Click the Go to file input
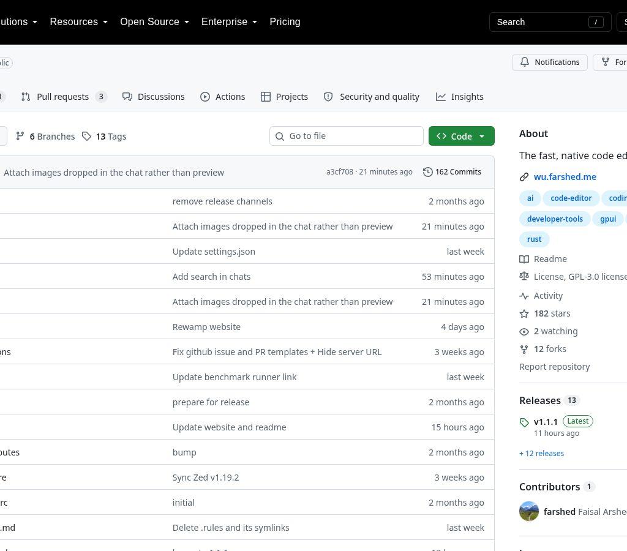627x551 pixels. (347, 136)
